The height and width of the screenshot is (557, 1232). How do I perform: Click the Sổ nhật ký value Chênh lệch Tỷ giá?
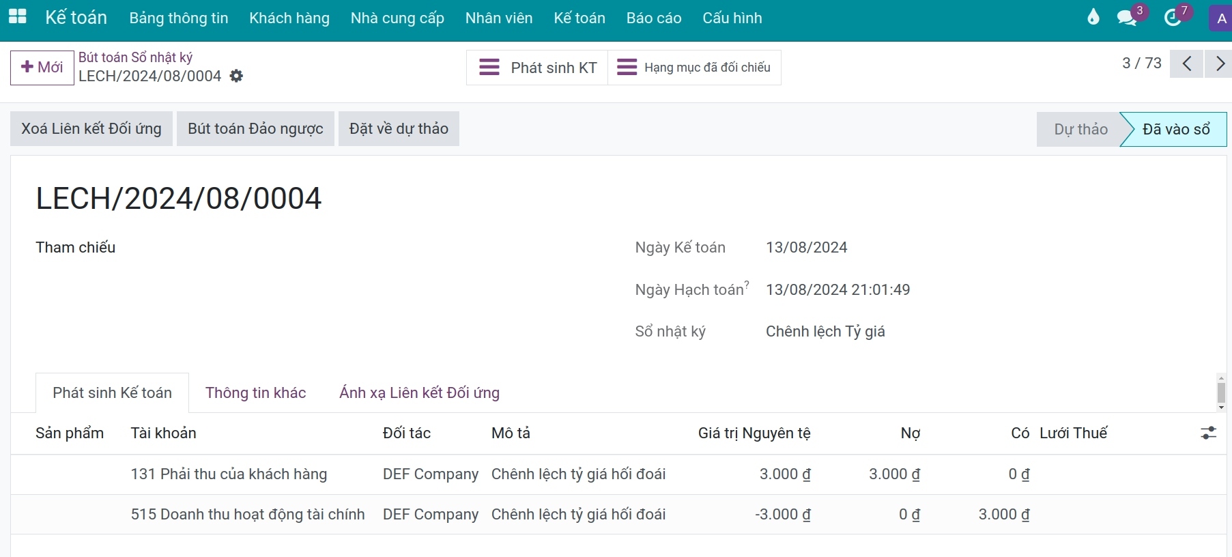pos(825,332)
